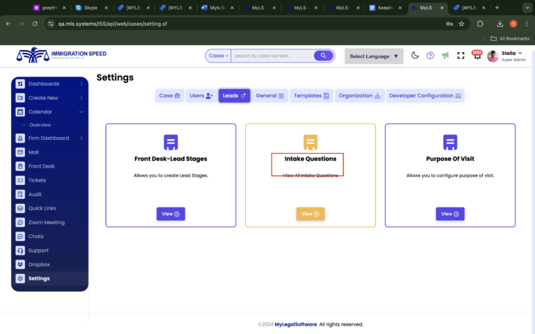This screenshot has width=535, height=334.
Task: Open Zoom Meeting in sidebar
Action: click(46, 223)
